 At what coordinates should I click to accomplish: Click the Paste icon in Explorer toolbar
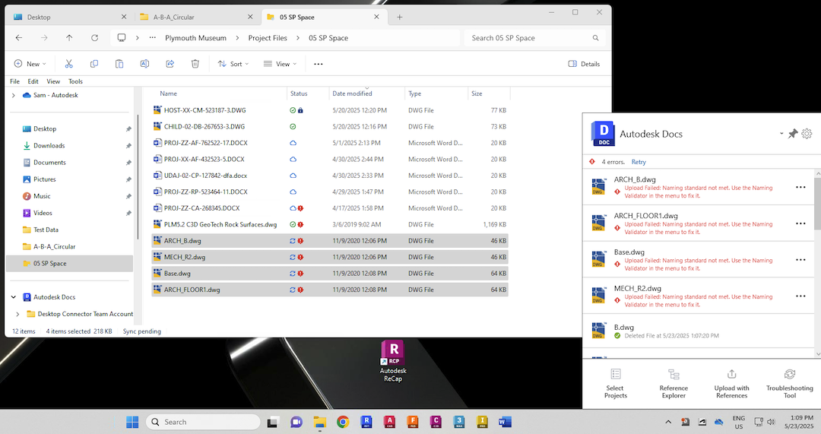tap(119, 64)
